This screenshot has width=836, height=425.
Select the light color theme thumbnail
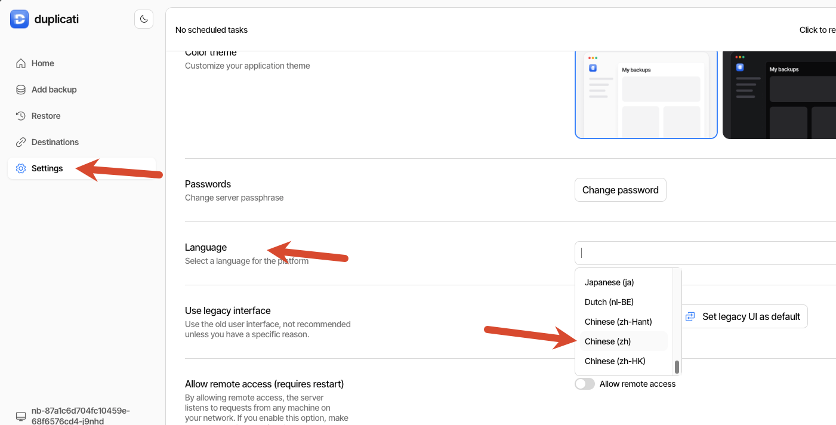[x=646, y=95]
